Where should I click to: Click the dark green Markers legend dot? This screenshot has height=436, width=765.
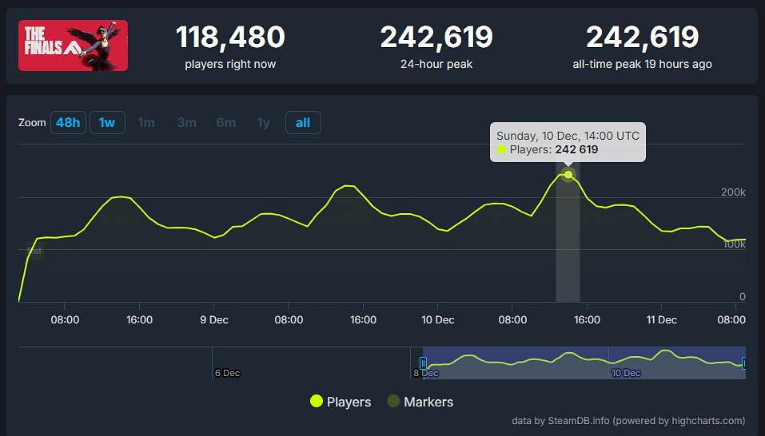393,402
